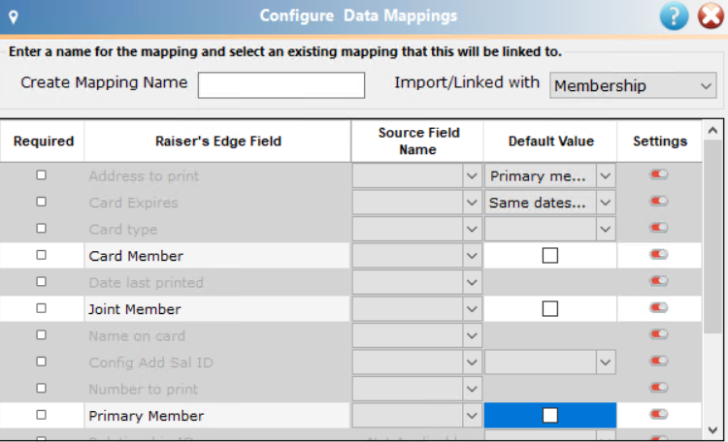
Task: Toggle Settings switch for Card Member
Action: [x=659, y=254]
